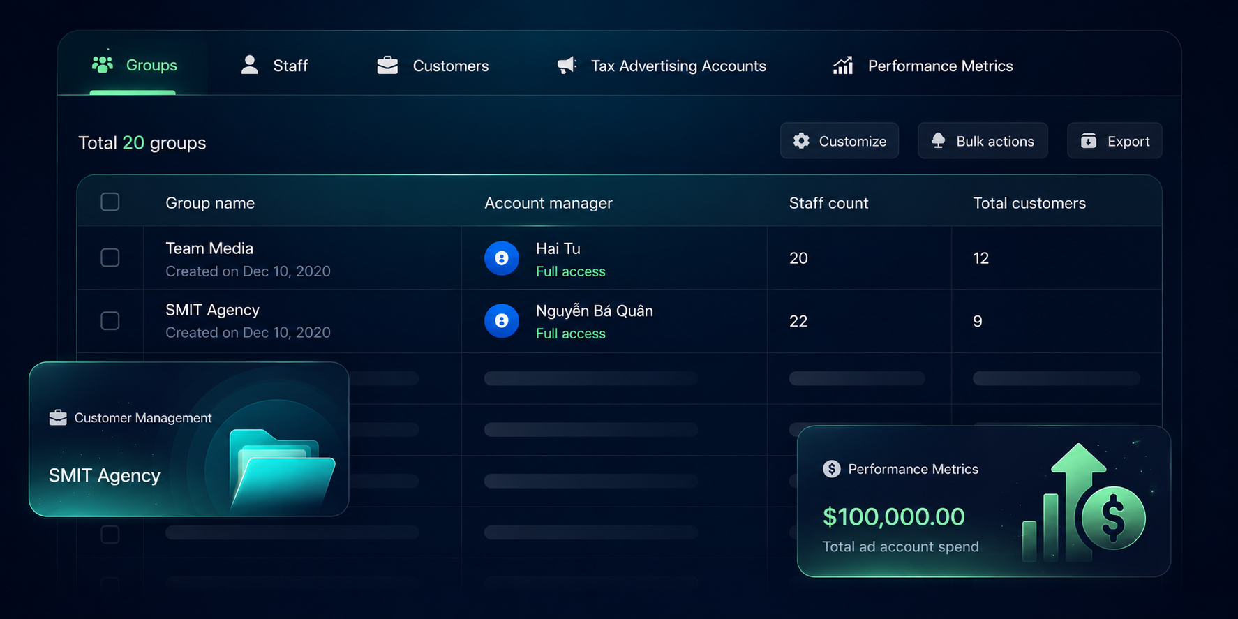Click SMIT Agency's staff count 22
This screenshot has height=619, width=1238.
click(798, 321)
